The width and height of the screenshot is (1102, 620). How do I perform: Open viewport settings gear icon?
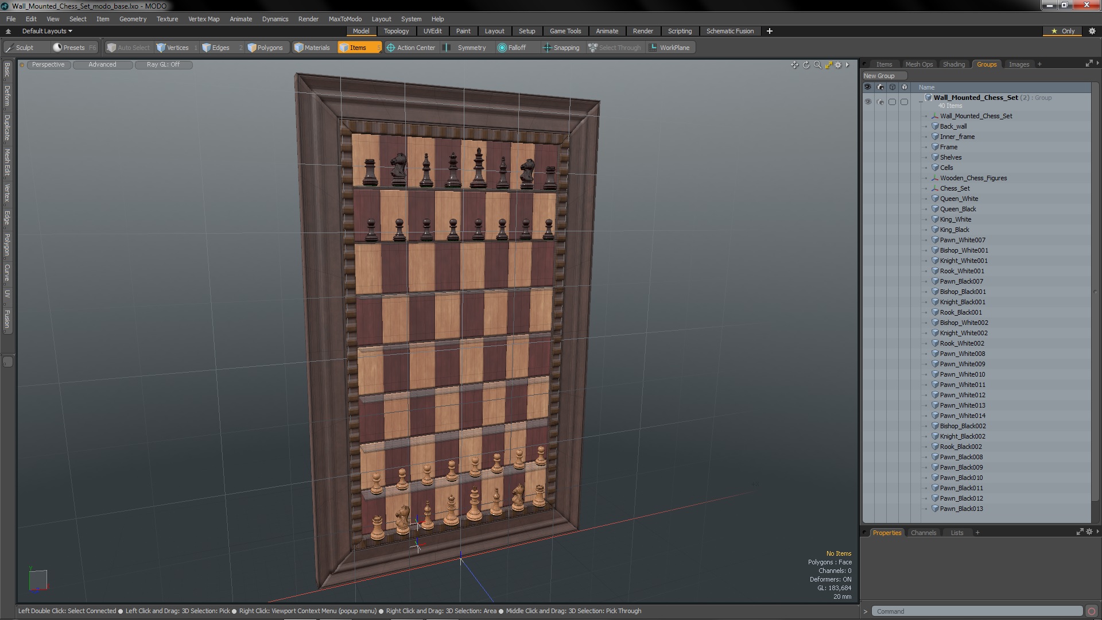[838, 65]
